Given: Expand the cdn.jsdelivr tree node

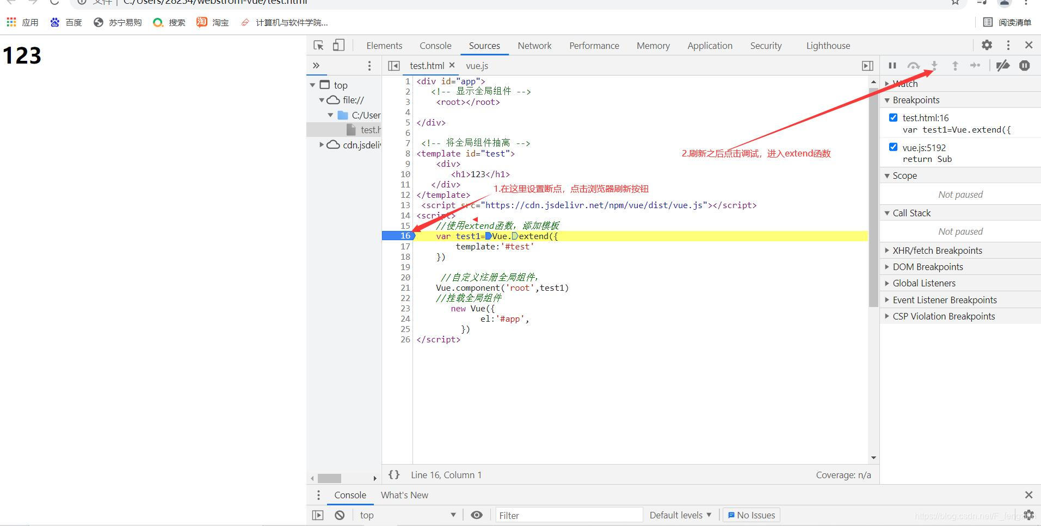Looking at the screenshot, I should (322, 145).
